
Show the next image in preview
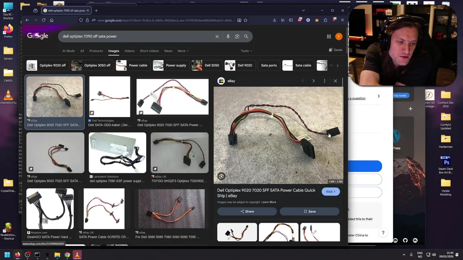pyautogui.click(x=313, y=81)
